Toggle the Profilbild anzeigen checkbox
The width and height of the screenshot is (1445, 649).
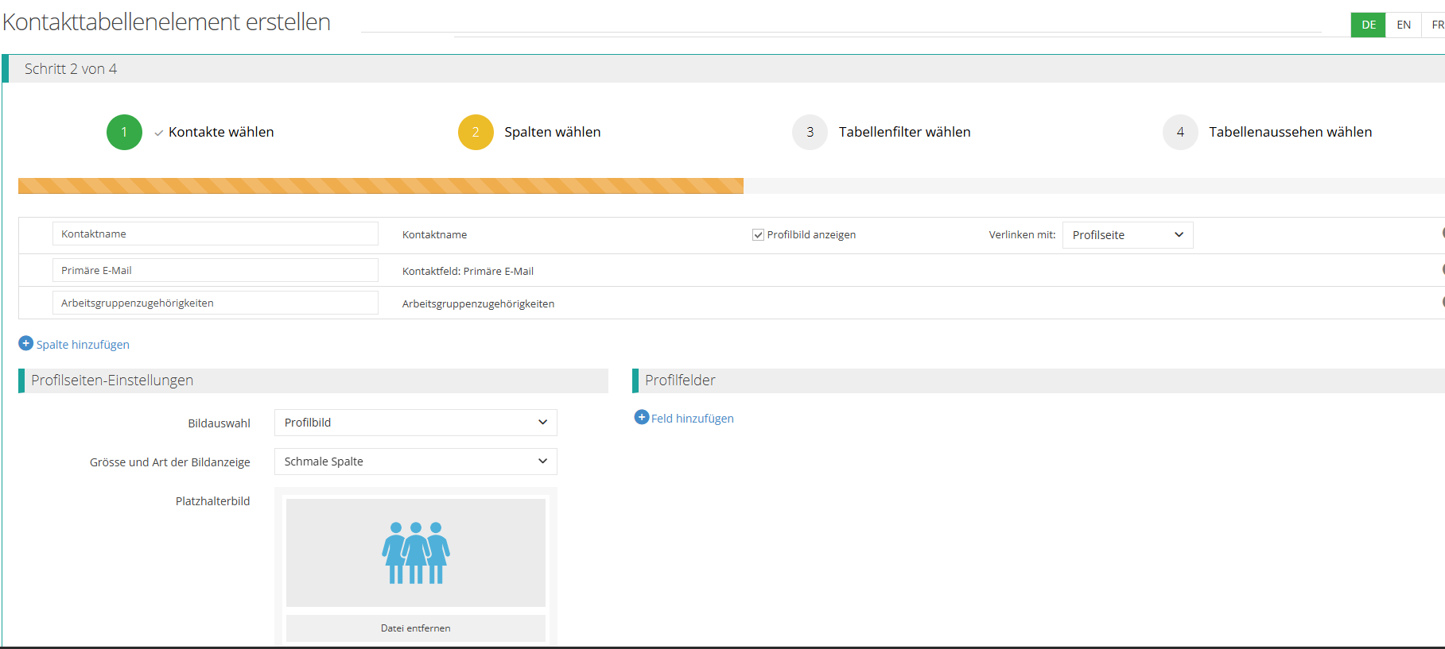pos(758,235)
